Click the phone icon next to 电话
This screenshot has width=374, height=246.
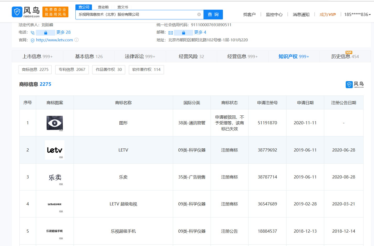32,33
